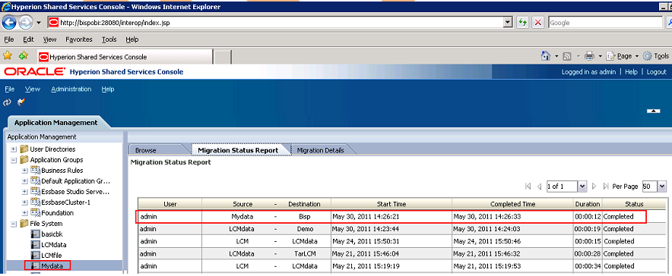Click the browser Forward arrow button
This screenshot has width=672, height=276.
[x=25, y=22]
